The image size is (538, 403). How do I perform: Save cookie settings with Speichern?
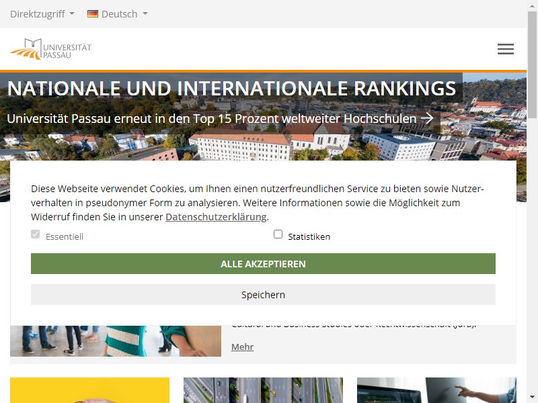tap(263, 294)
